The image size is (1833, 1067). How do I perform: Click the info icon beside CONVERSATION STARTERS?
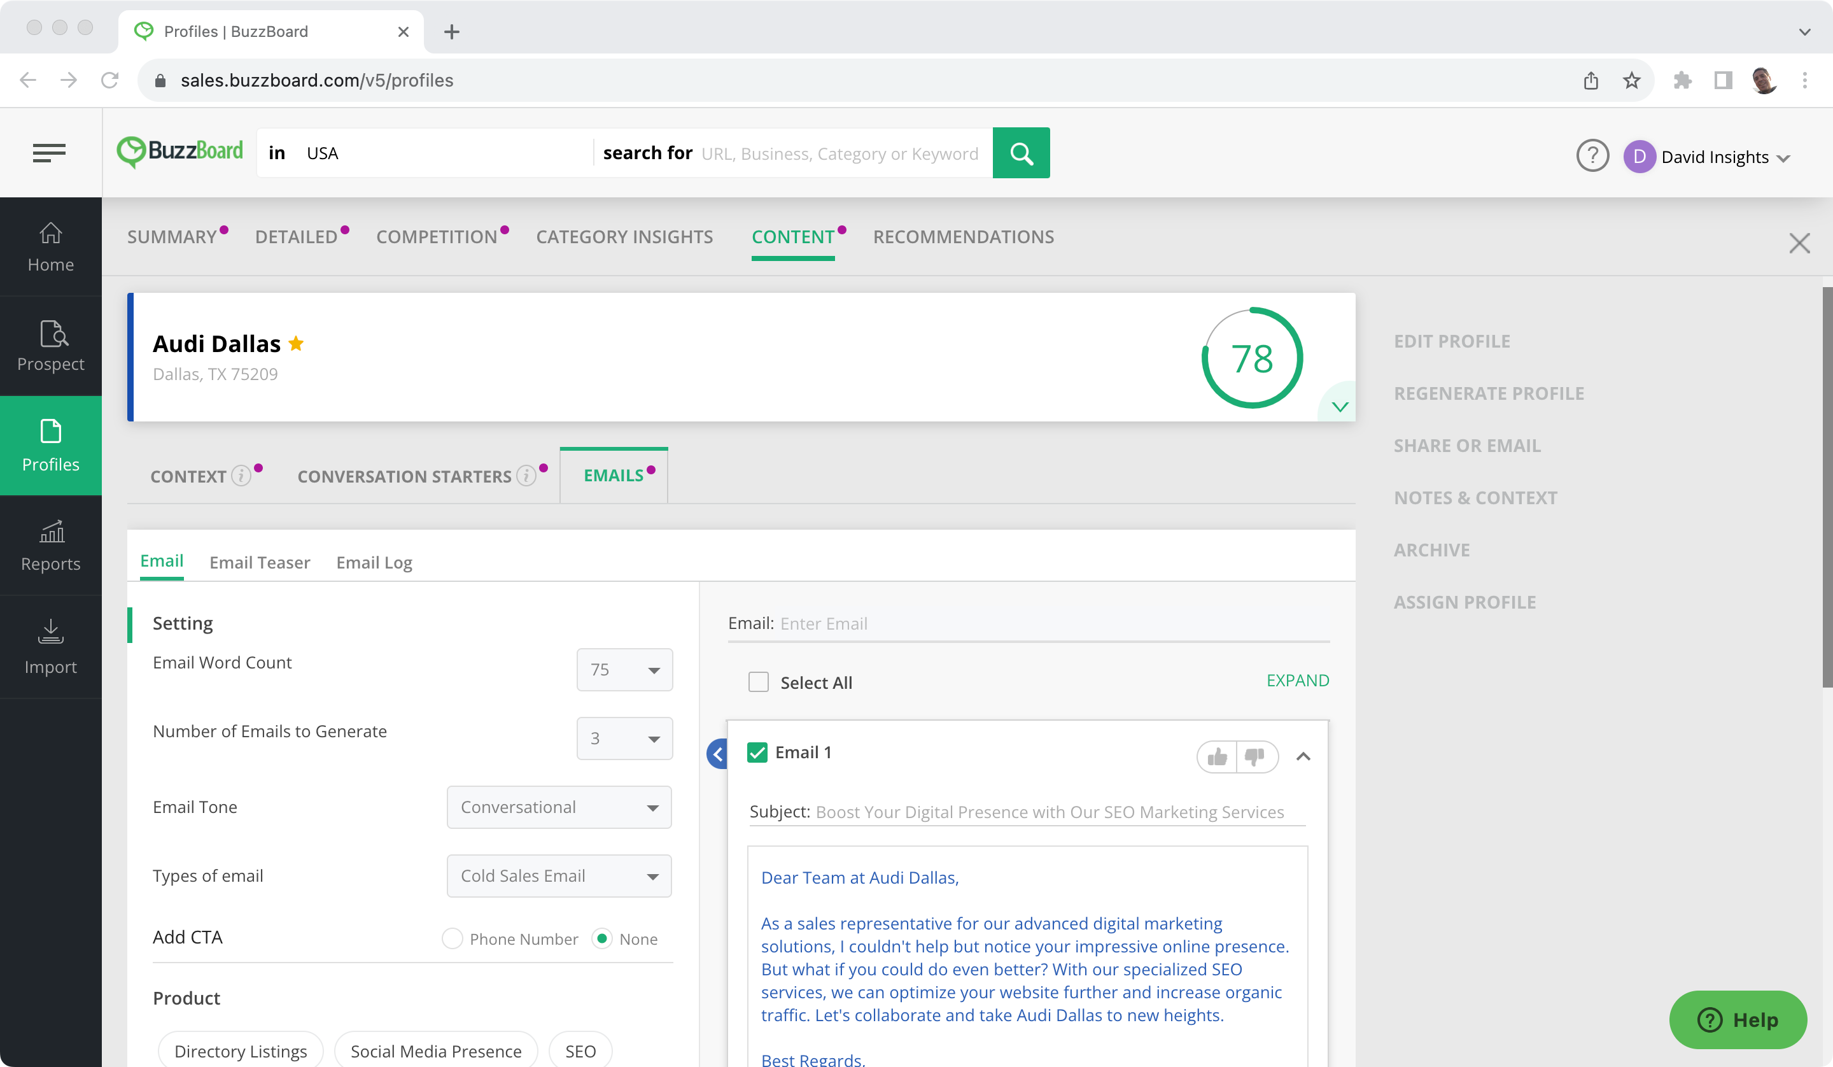point(526,476)
